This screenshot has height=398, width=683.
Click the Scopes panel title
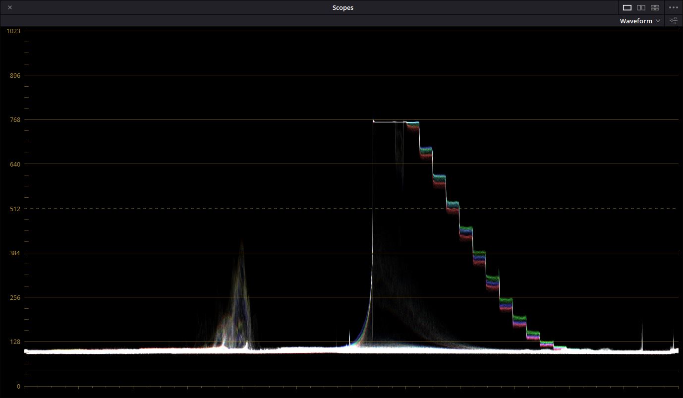coord(343,7)
